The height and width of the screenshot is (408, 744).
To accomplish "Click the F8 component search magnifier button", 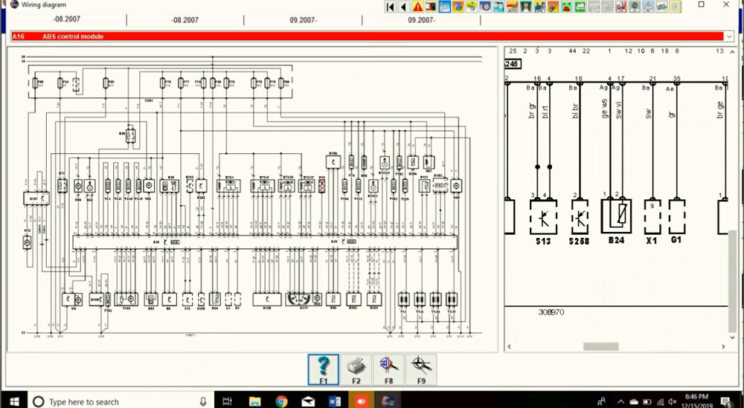I will click(x=388, y=369).
